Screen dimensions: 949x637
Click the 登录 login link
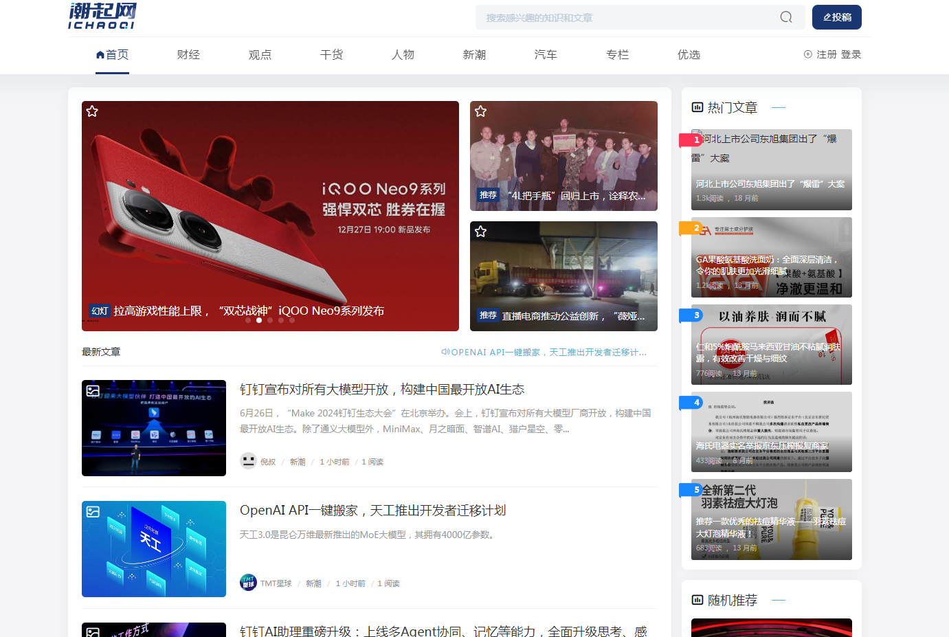tap(851, 54)
